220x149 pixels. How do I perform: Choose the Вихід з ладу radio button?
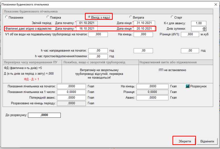pyautogui.click(x=89, y=17)
